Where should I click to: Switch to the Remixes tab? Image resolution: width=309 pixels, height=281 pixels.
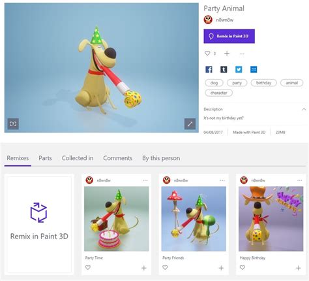coord(18,158)
